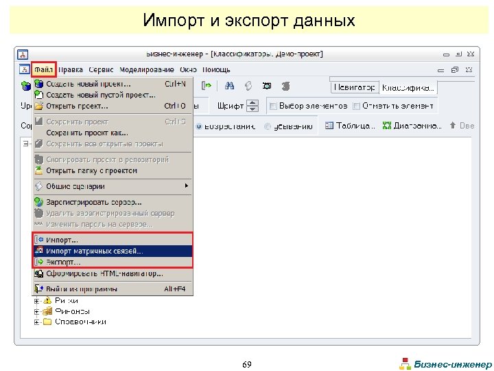
Task: Click the Таблица... button
Action: [x=350, y=126]
